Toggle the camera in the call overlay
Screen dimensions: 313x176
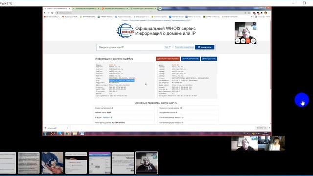tap(243, 41)
